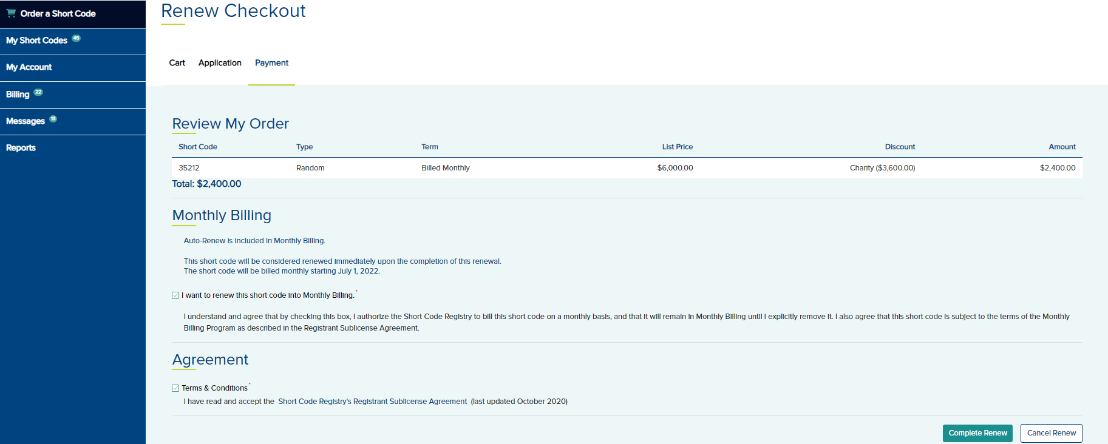The width and height of the screenshot is (1108, 444).
Task: Click the Cancel Renew button
Action: (x=1051, y=433)
